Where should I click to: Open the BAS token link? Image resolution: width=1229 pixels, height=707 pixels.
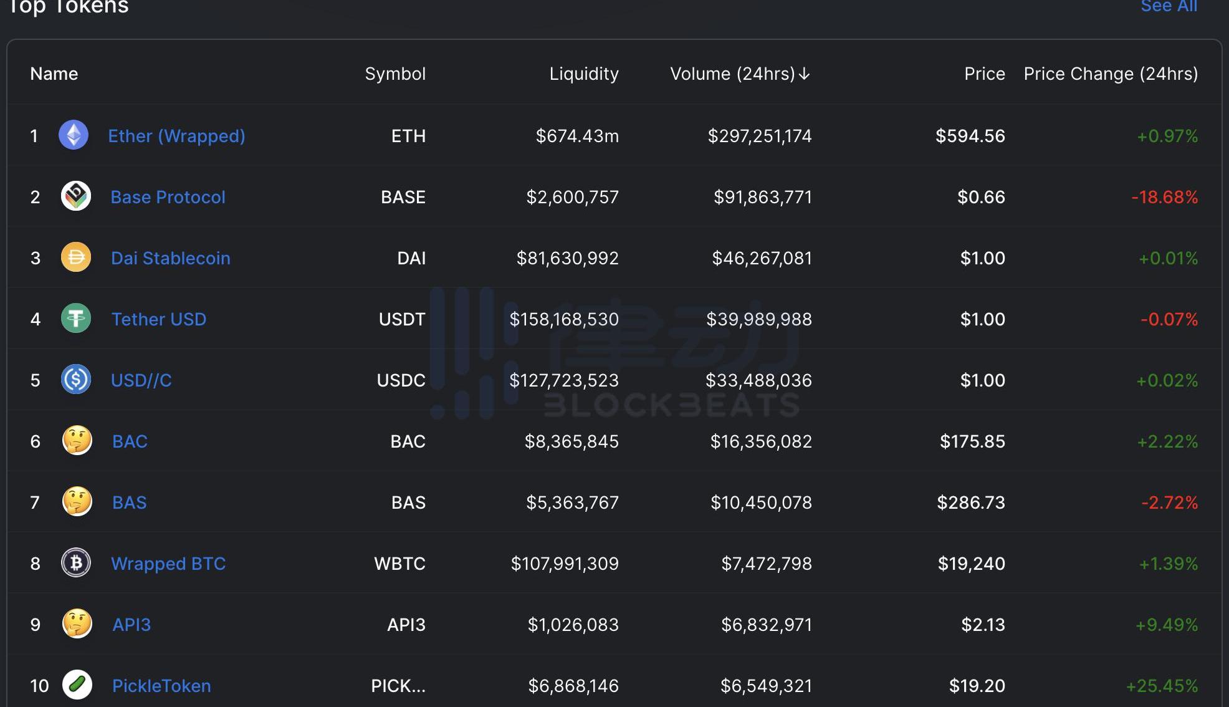(x=129, y=503)
